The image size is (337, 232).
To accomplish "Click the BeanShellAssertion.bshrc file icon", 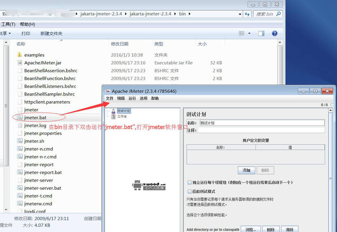I will [x=20, y=71].
